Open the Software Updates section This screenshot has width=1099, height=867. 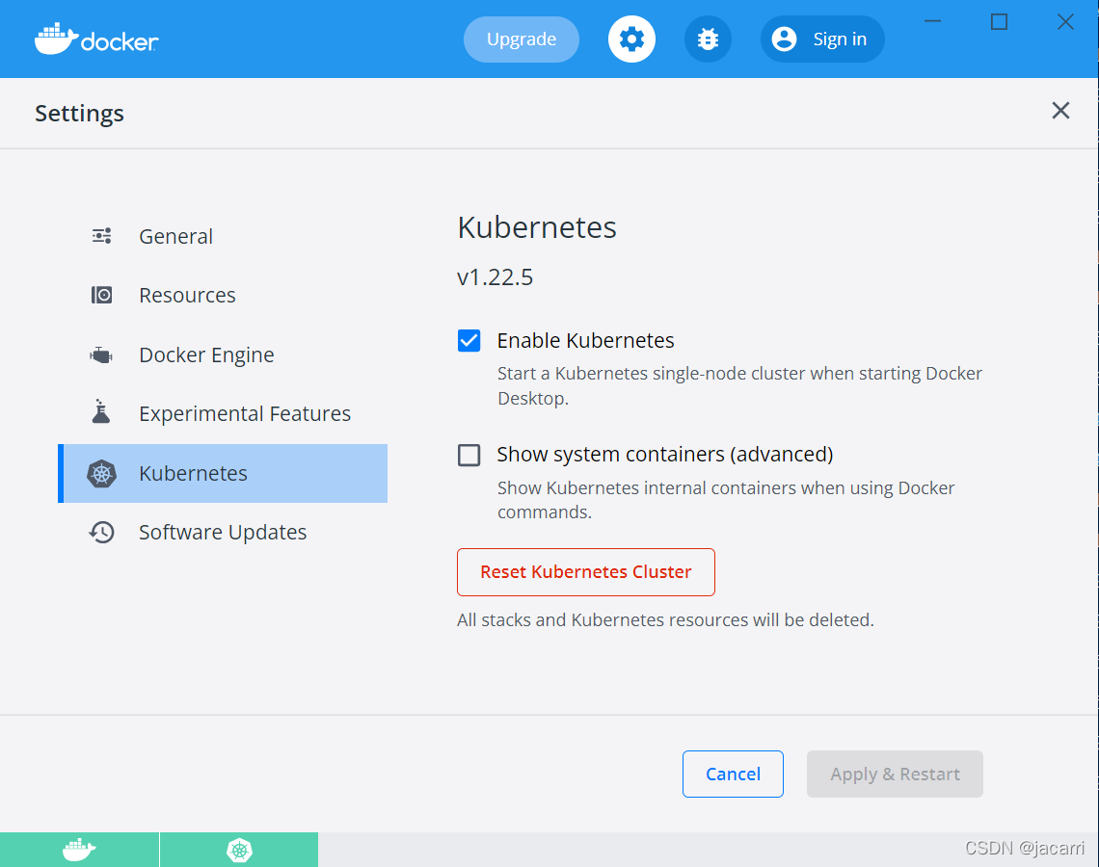(x=223, y=533)
